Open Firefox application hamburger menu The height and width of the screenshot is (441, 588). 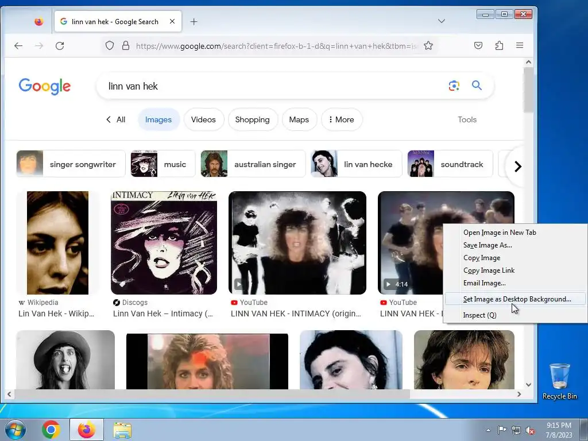[519, 45]
